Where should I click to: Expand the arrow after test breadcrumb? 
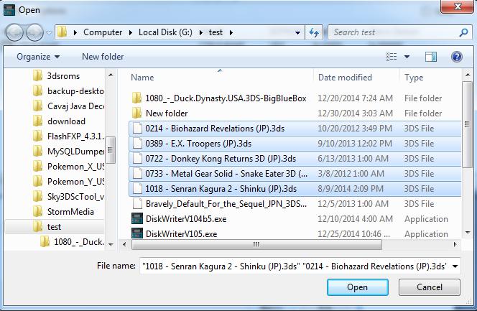tap(231, 32)
